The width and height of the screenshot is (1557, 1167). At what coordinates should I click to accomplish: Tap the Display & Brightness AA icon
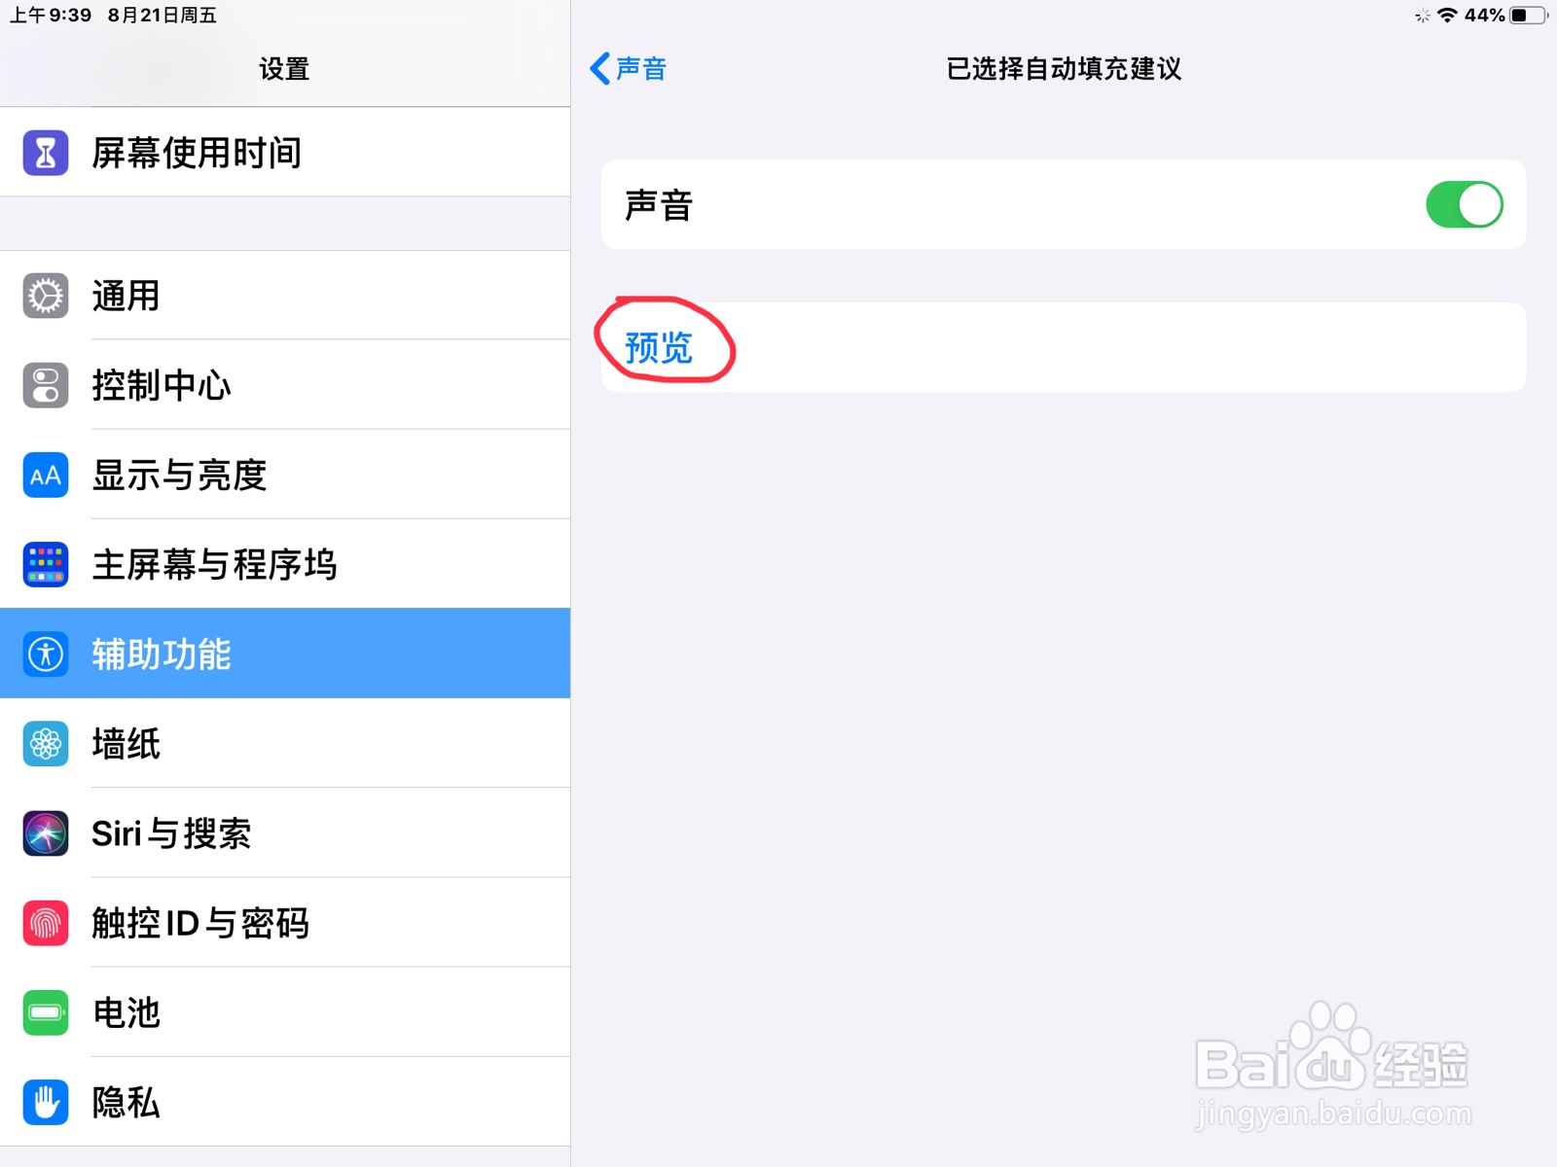(46, 475)
